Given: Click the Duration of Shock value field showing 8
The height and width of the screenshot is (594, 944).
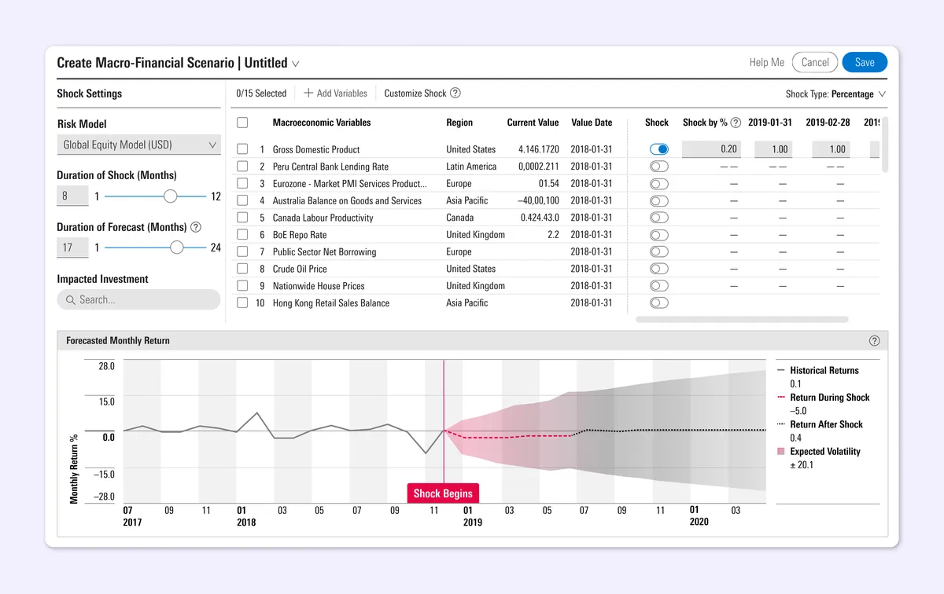Looking at the screenshot, I should 72,196.
